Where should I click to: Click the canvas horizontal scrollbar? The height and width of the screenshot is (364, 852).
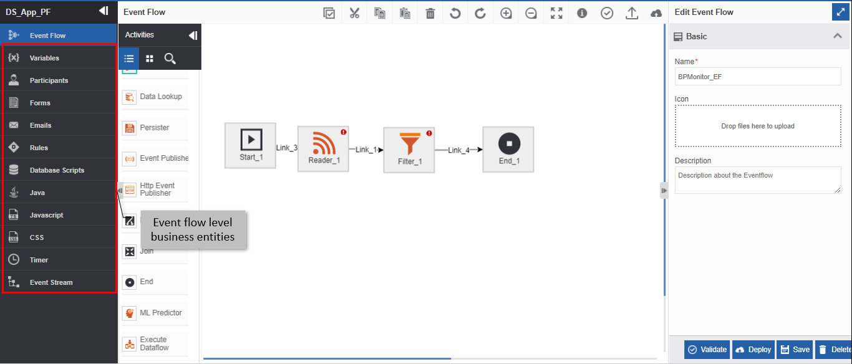(327, 358)
